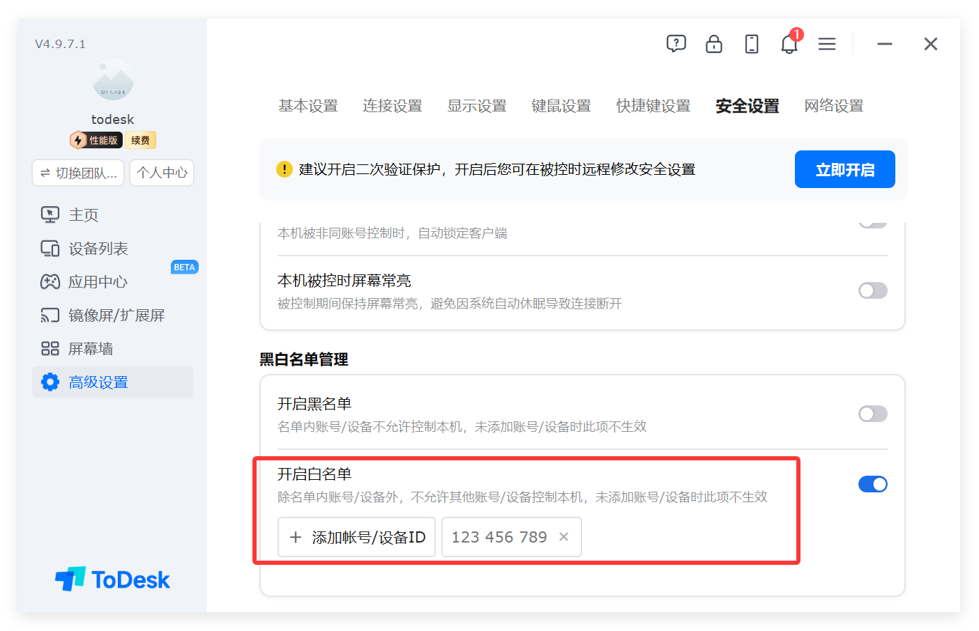This screenshot has width=979, height=631.
Task: Click 添加帐号/设备ID button
Action: pyautogui.click(x=356, y=537)
